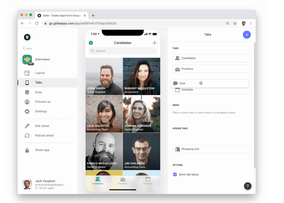
Task: Click the Edit sheet pencil icon
Action: [27, 126]
